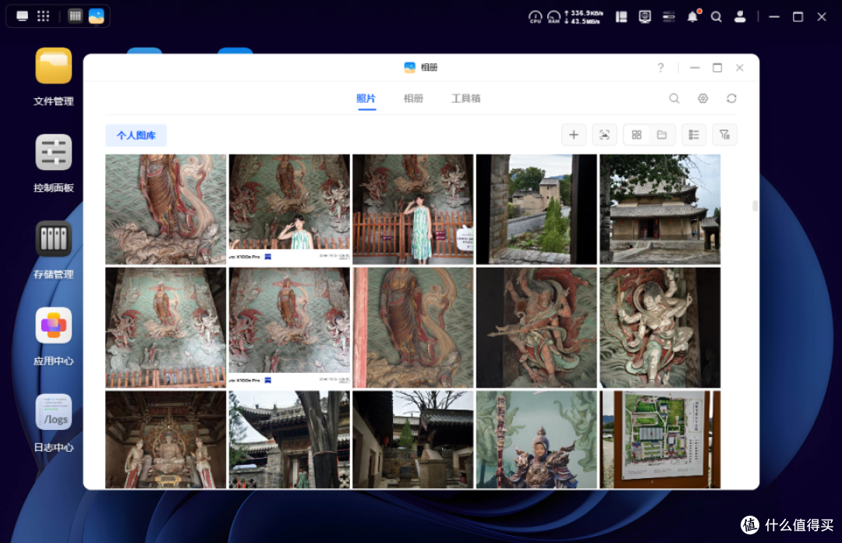
Task: Open user account menu
Action: pyautogui.click(x=740, y=16)
